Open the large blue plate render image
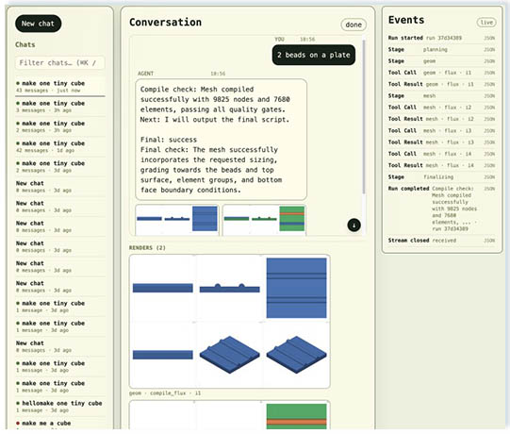This screenshot has width=510, height=434. (230, 322)
